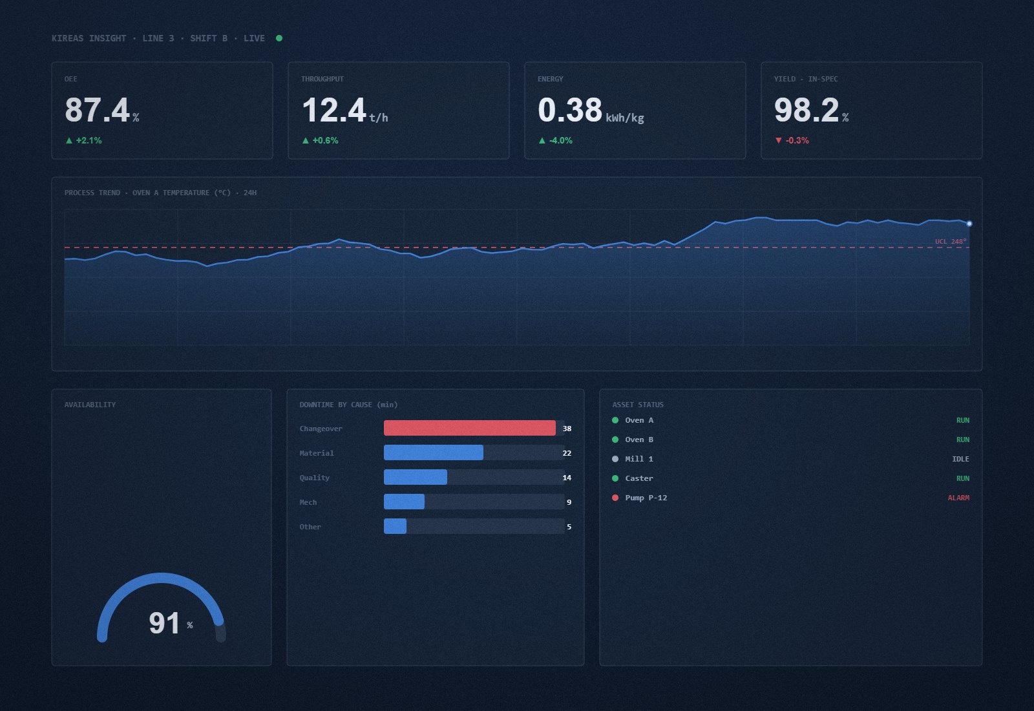Click the RUN status for Oven B
This screenshot has width=1034, height=711.
click(x=963, y=440)
